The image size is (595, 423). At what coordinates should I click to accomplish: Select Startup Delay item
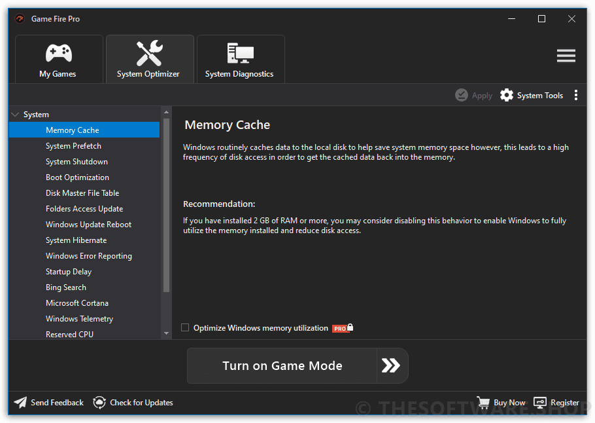[x=84, y=272]
